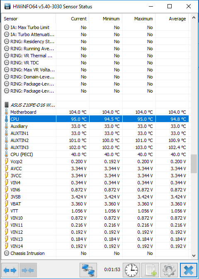Click the vertical scrollbar thumb
Image resolution: width=199 pixels, height=279 pixels.
click(x=194, y=164)
